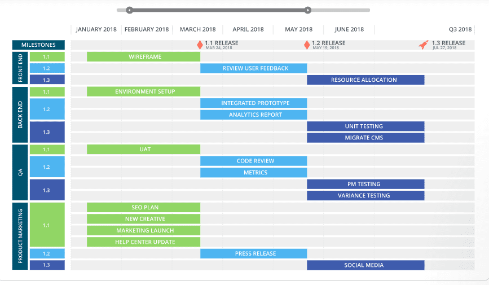Click the January 2018 column header
Screen dimensions: 489x285
[x=96, y=29]
